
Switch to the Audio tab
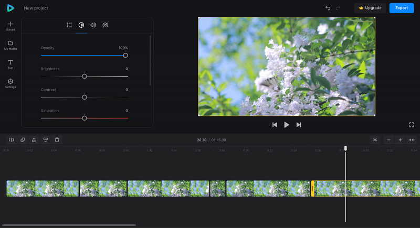93,25
